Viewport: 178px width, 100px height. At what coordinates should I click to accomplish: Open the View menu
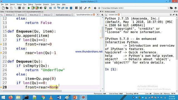pos(58,4)
